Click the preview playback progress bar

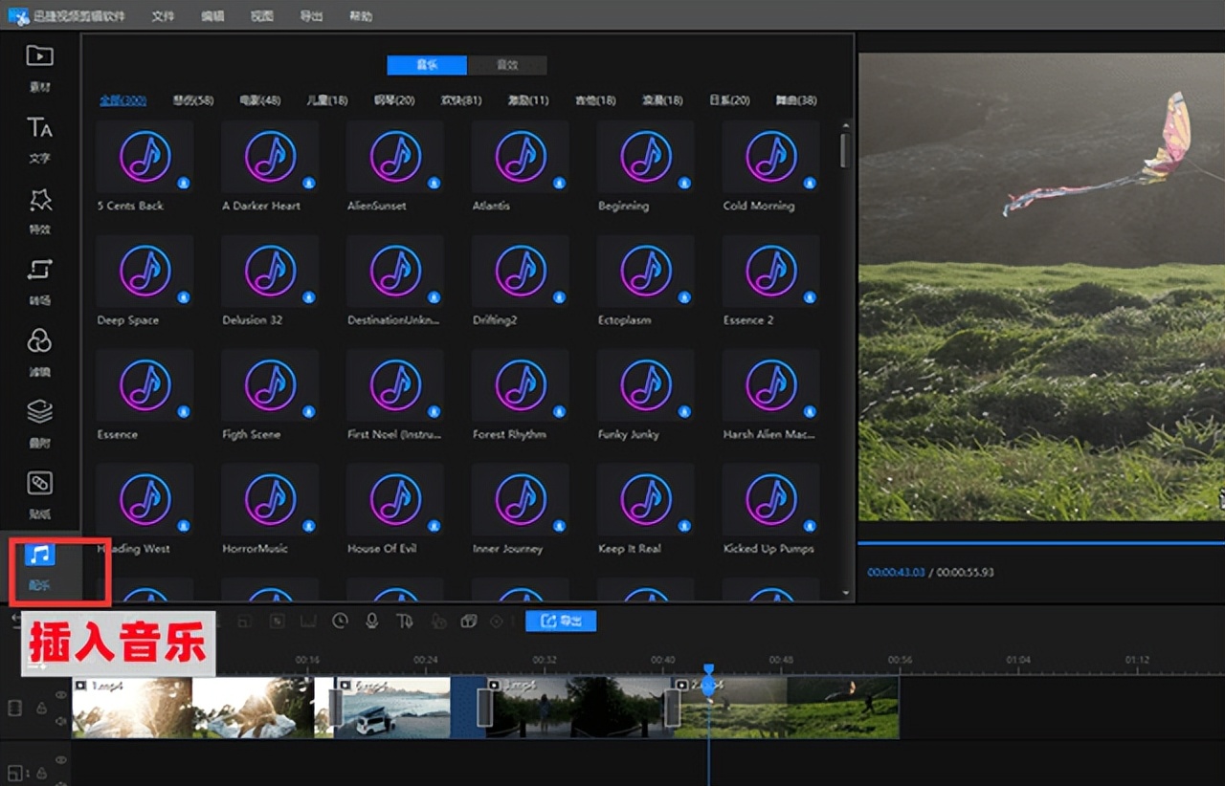coord(1040,543)
